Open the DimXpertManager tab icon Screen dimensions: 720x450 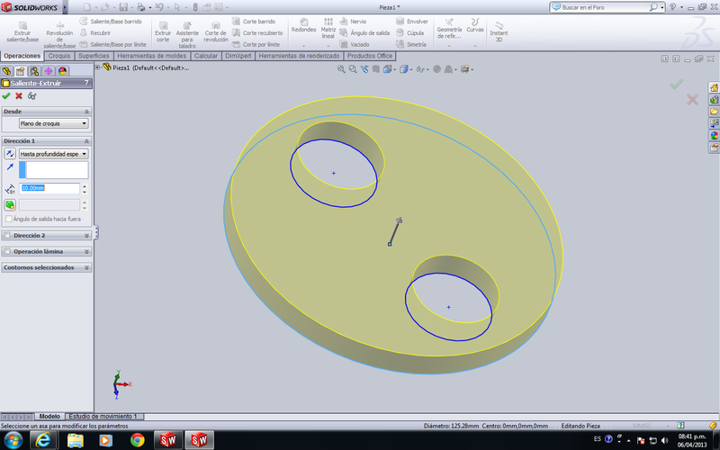49,71
